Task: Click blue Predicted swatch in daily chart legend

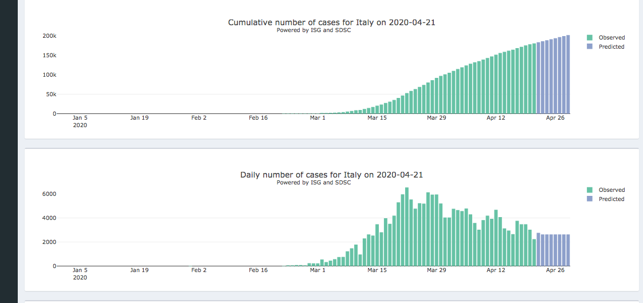Action: [x=590, y=199]
